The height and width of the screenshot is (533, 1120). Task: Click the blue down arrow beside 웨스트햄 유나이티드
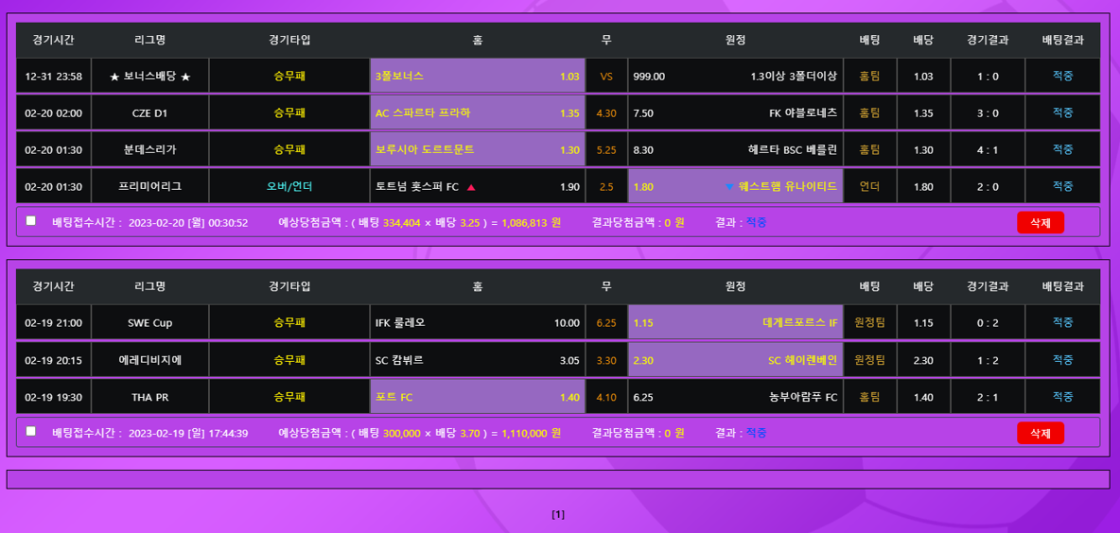(728, 186)
